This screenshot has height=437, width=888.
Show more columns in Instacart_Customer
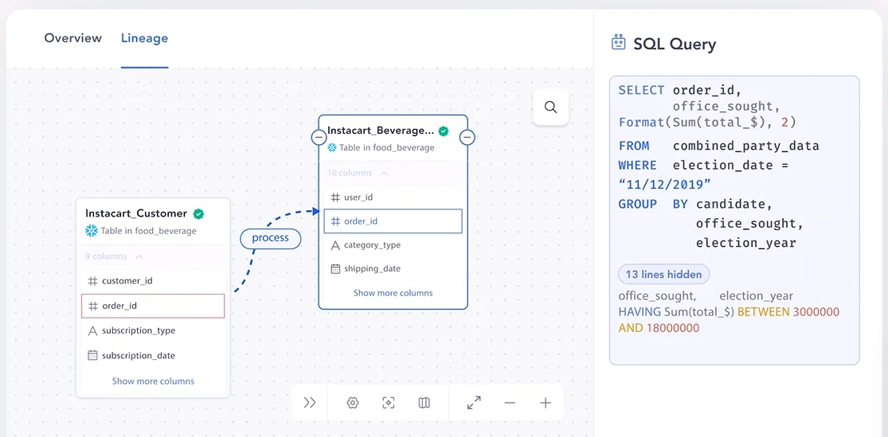pos(153,381)
